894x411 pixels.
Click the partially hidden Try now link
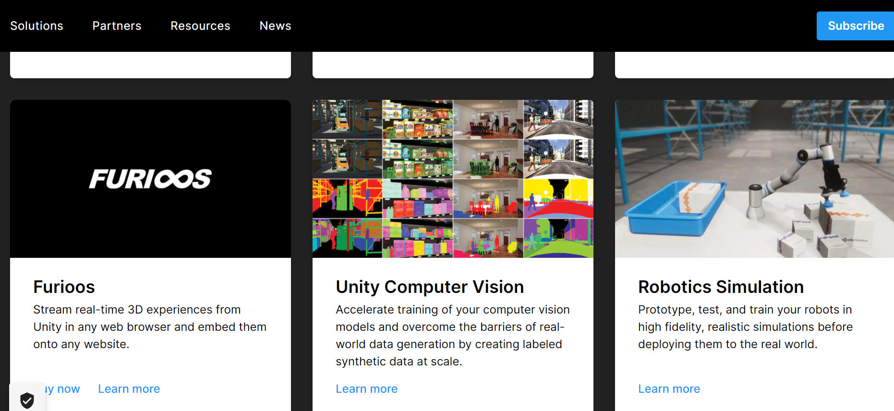click(x=65, y=389)
